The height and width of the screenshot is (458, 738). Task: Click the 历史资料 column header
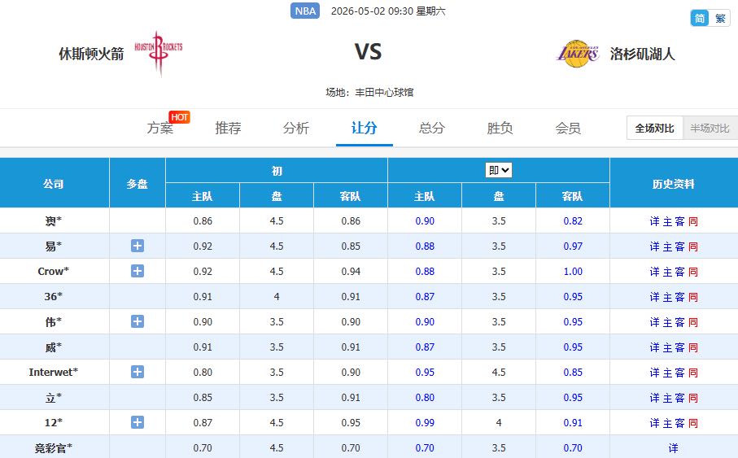674,184
